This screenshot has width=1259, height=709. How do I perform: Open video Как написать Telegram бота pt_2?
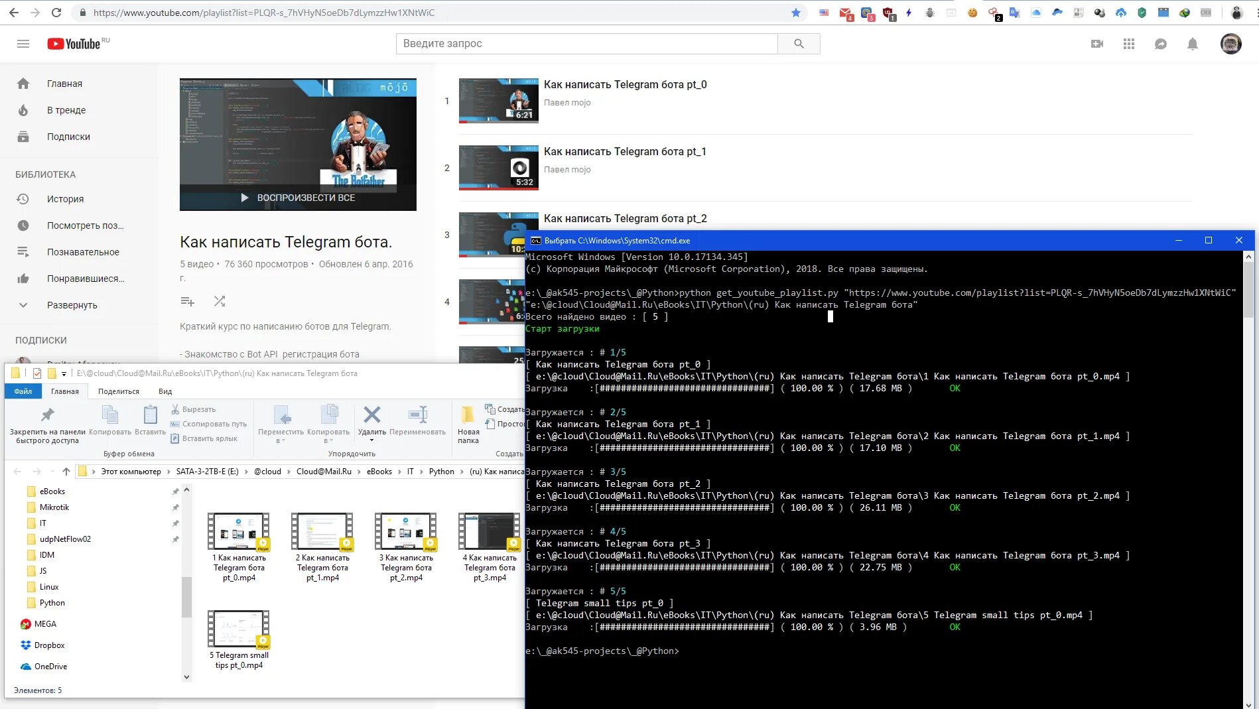[626, 218]
